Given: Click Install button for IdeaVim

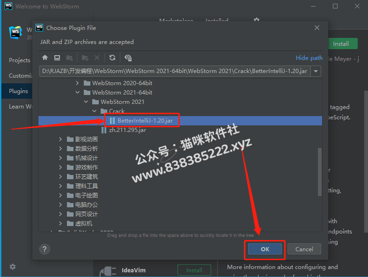Looking at the screenshot, I should coord(194,270).
